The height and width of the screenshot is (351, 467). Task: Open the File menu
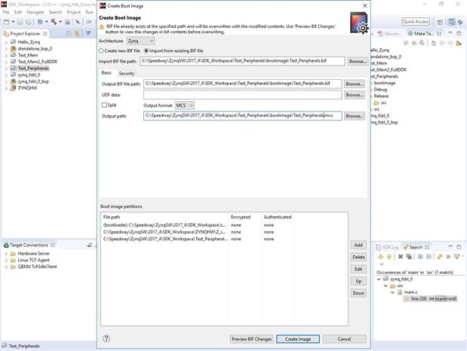click(x=6, y=12)
